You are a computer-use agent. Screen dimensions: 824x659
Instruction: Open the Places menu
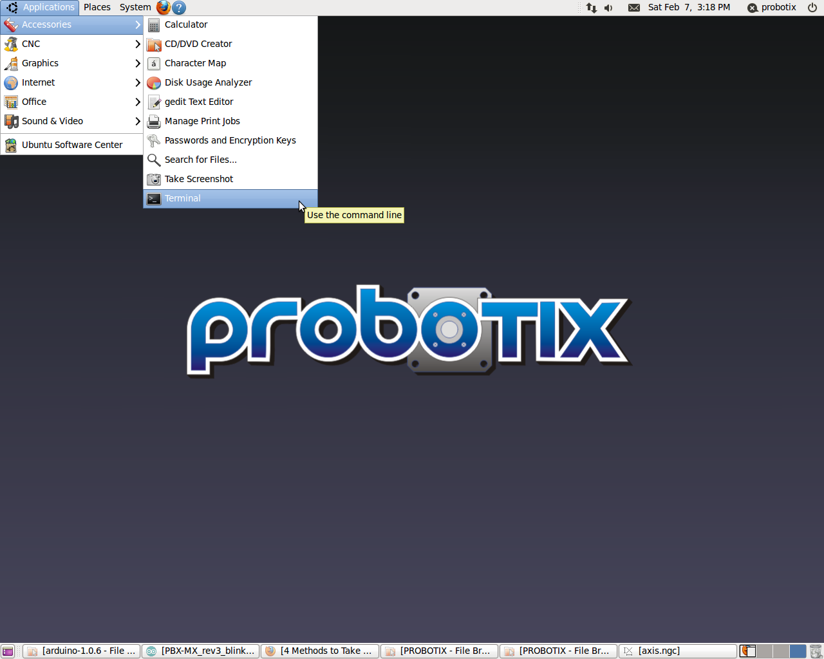click(x=97, y=8)
